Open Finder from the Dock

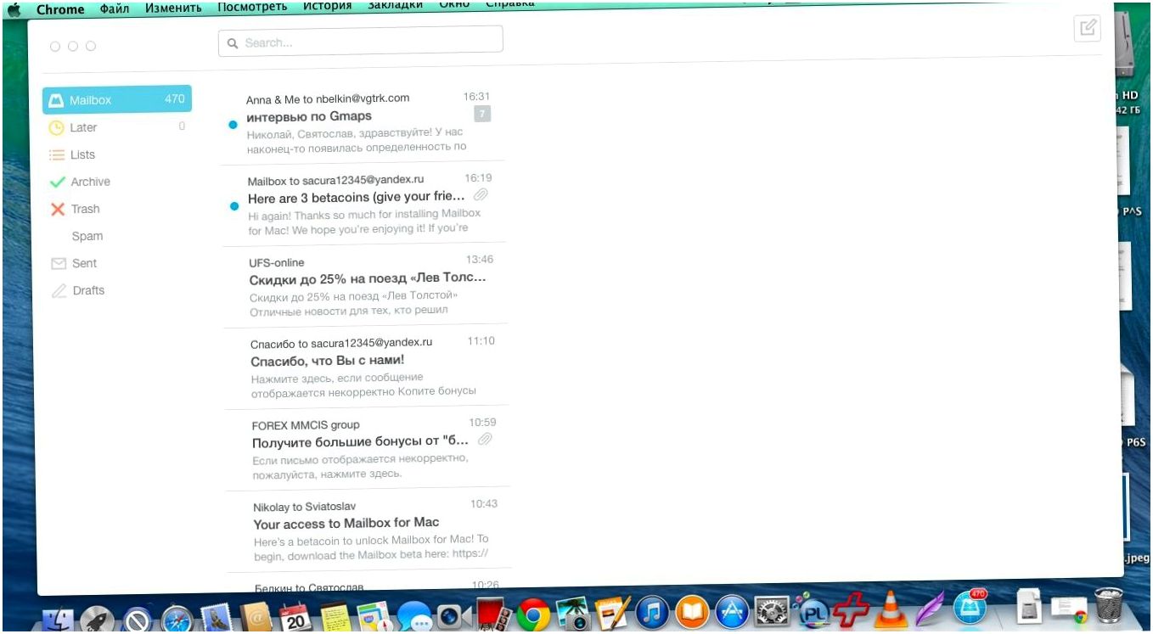tap(58, 619)
